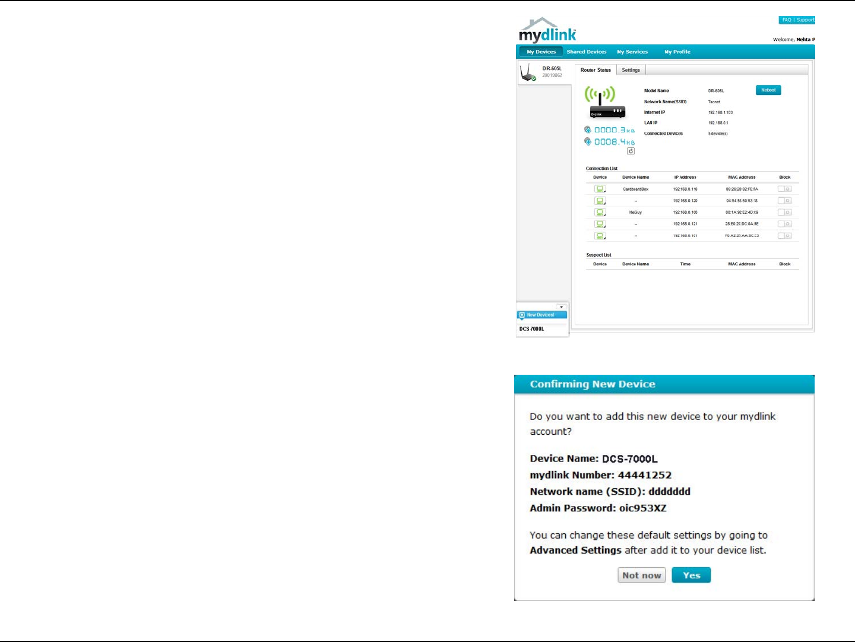Click the Time column header in Suspect List
Image resolution: width=855 pixels, height=642 pixels.
coord(685,264)
